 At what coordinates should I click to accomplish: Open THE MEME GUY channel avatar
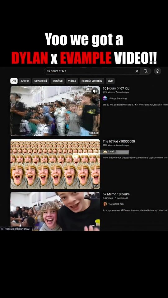tap(105, 204)
